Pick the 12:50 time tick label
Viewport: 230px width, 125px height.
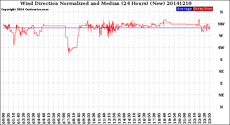click(x=114, y=118)
